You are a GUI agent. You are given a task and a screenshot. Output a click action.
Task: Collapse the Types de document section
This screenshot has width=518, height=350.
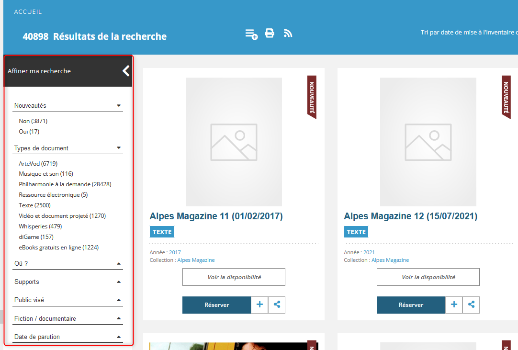click(119, 148)
